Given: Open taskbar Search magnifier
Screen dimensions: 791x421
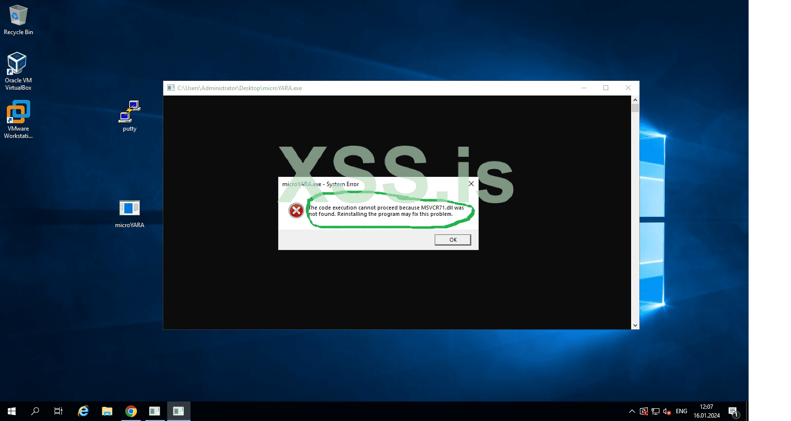Looking at the screenshot, I should [35, 411].
